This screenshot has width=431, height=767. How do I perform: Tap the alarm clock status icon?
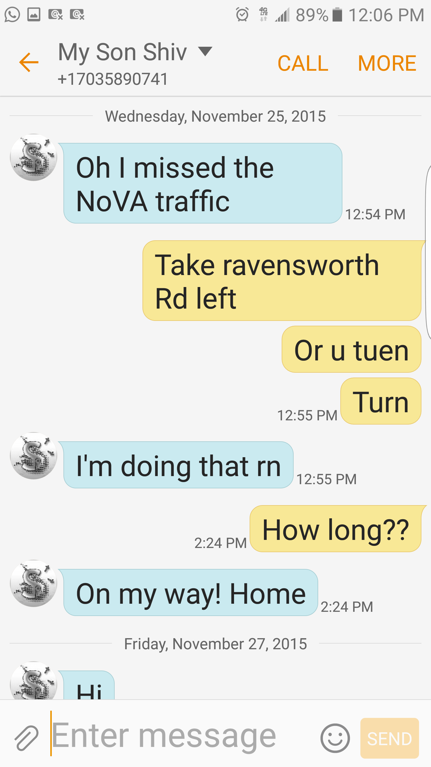coord(242,14)
